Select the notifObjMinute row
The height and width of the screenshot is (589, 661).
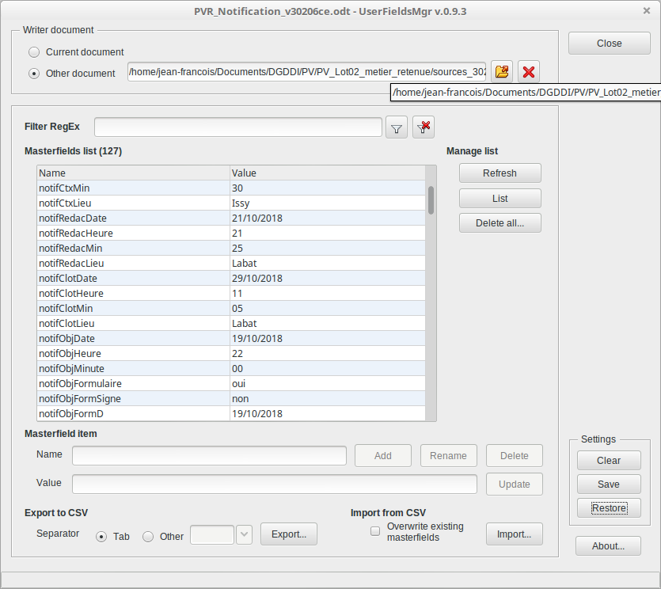[231, 368]
